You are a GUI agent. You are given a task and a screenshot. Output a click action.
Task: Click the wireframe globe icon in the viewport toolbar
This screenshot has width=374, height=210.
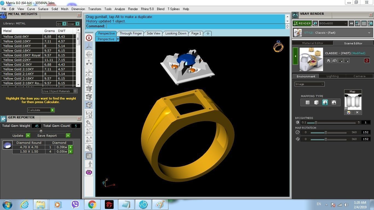[x=89, y=54]
